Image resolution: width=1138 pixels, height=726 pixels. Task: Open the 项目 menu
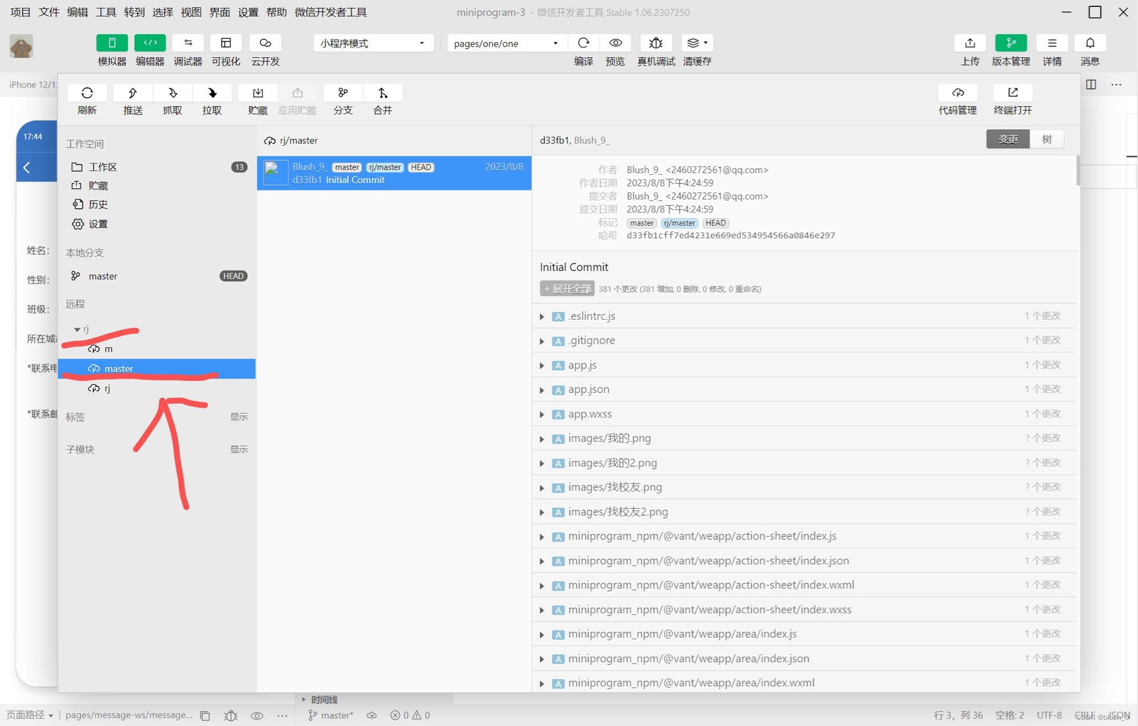pos(20,12)
